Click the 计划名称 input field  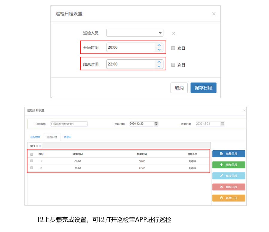[69, 124]
